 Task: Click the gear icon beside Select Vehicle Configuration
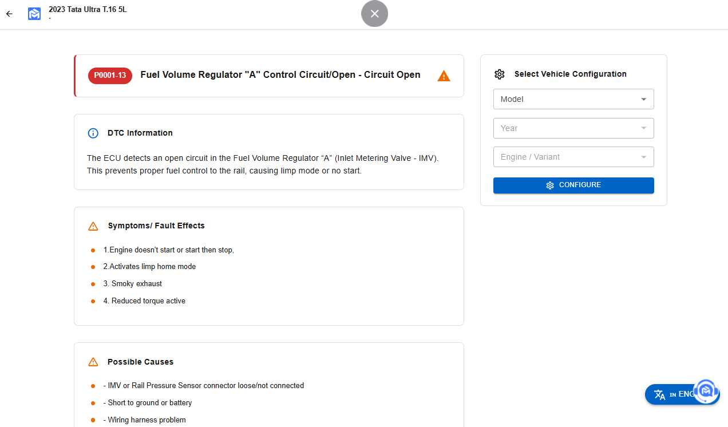point(500,74)
